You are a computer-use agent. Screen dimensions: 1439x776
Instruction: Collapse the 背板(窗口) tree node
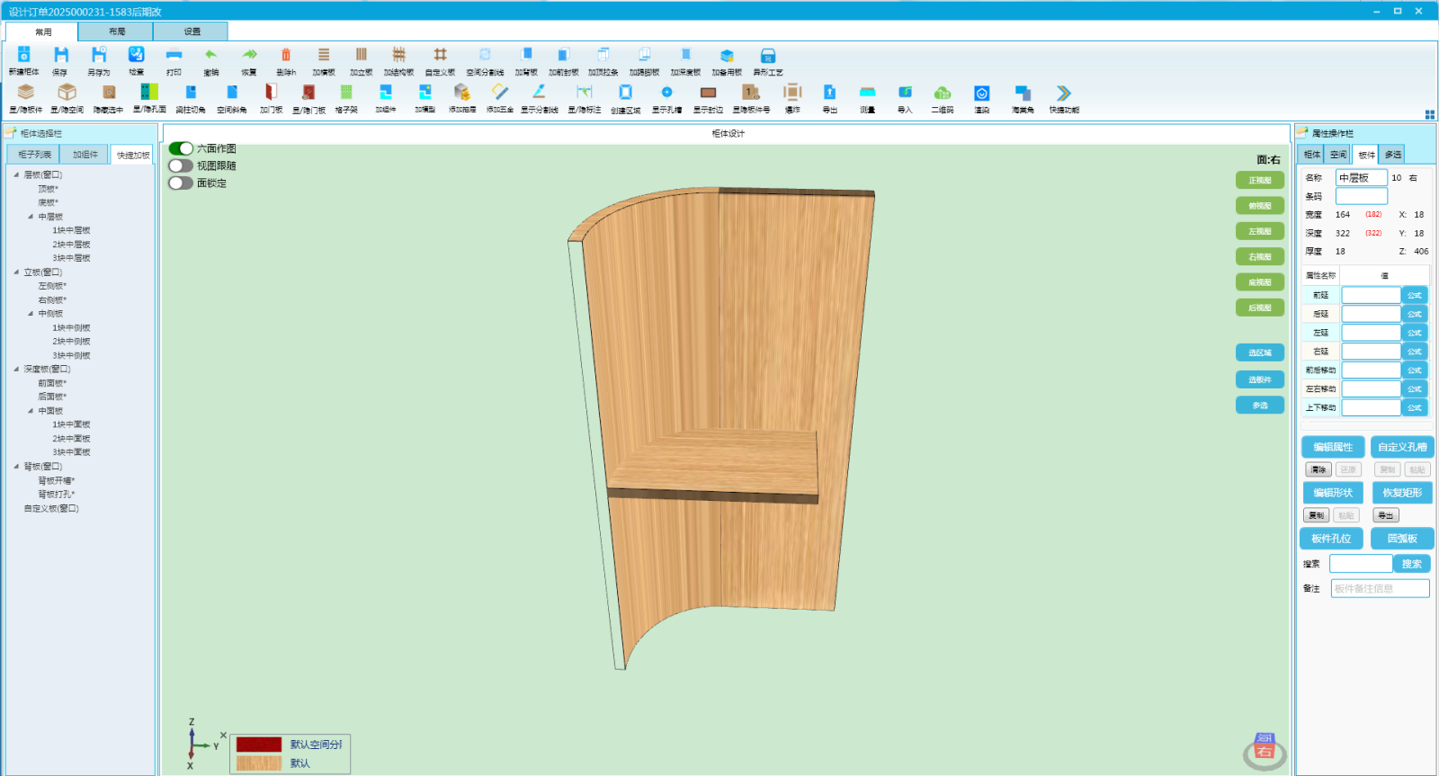(x=16, y=467)
